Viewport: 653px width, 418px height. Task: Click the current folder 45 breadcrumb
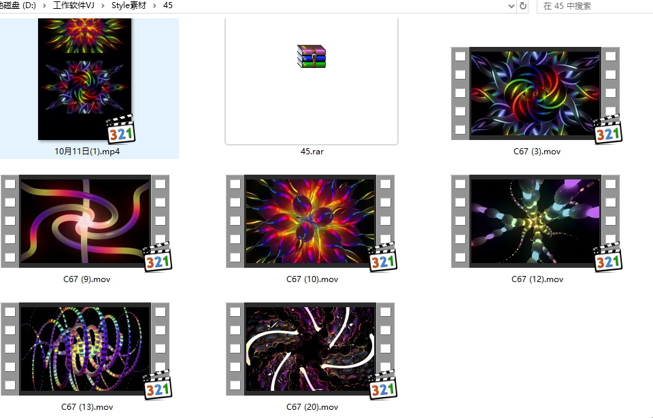pyautogui.click(x=168, y=5)
